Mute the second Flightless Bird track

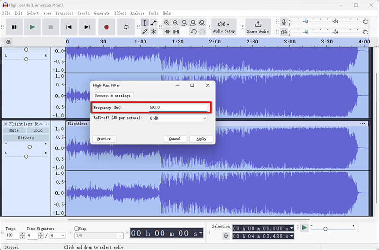(14, 130)
